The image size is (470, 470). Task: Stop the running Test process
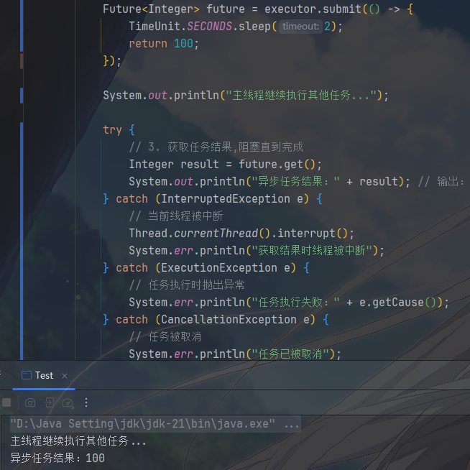[6, 402]
